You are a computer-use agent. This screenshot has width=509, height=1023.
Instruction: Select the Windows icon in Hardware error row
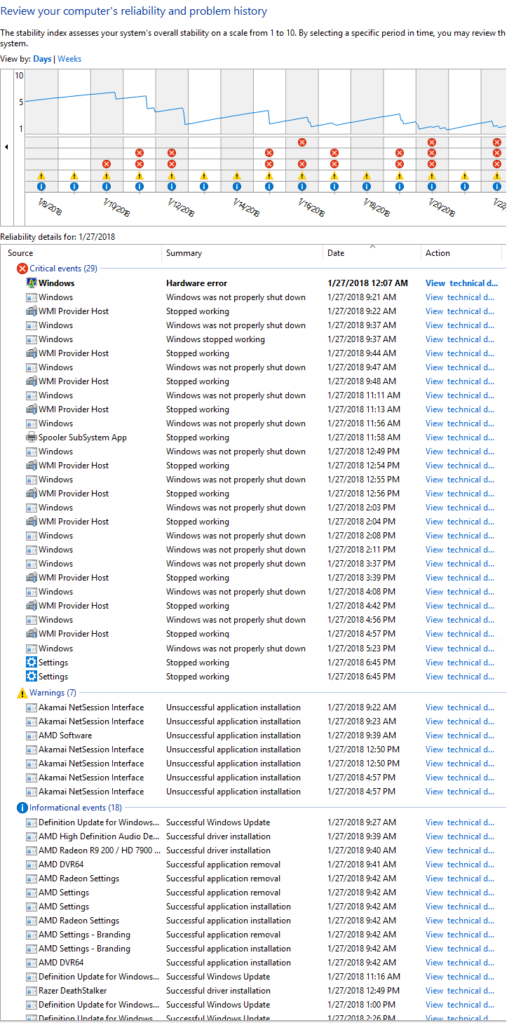(x=31, y=283)
